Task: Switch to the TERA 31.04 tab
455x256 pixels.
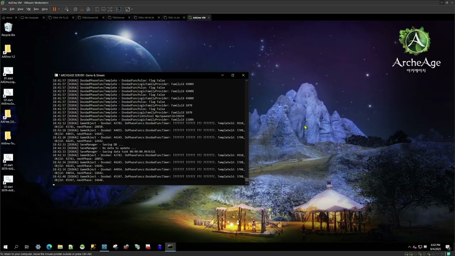Action: pyautogui.click(x=173, y=17)
